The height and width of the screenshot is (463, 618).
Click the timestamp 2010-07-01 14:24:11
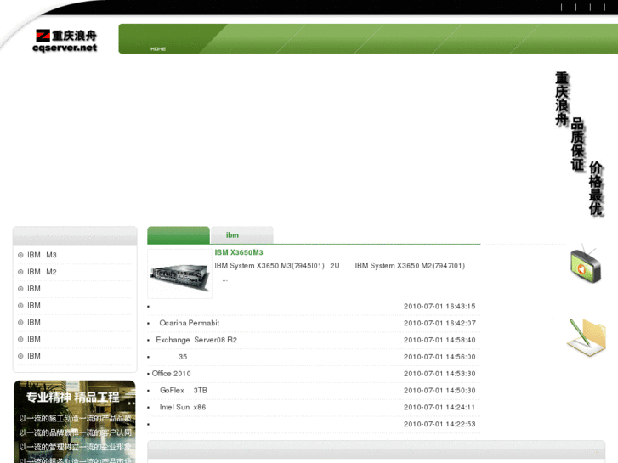pos(439,408)
